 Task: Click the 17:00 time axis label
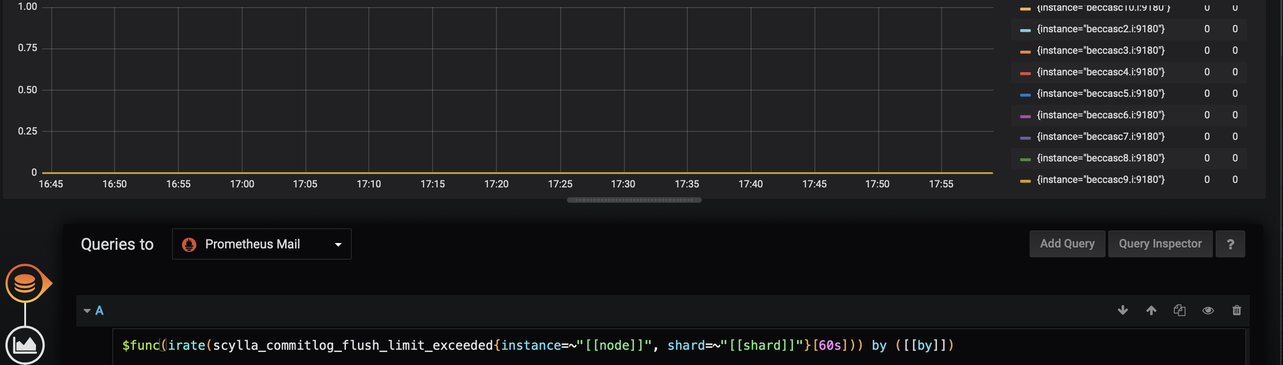(242, 184)
